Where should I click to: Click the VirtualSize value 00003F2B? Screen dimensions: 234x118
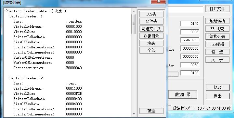click(x=74, y=93)
